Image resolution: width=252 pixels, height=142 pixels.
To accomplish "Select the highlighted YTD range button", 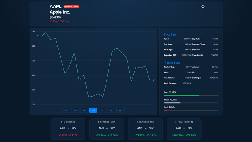I will (x=93, y=110).
